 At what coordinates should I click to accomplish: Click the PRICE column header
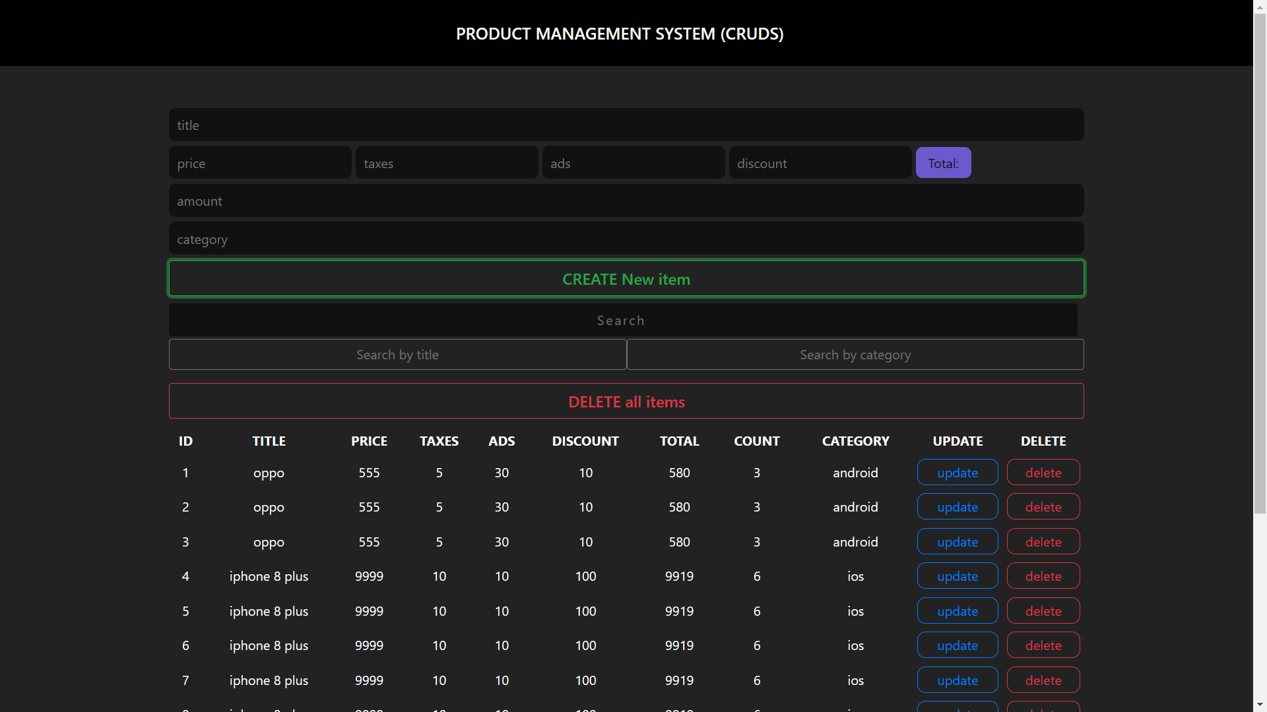369,441
